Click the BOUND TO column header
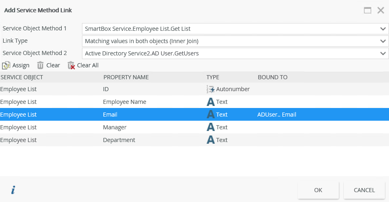This screenshot has width=389, height=202. (x=273, y=77)
